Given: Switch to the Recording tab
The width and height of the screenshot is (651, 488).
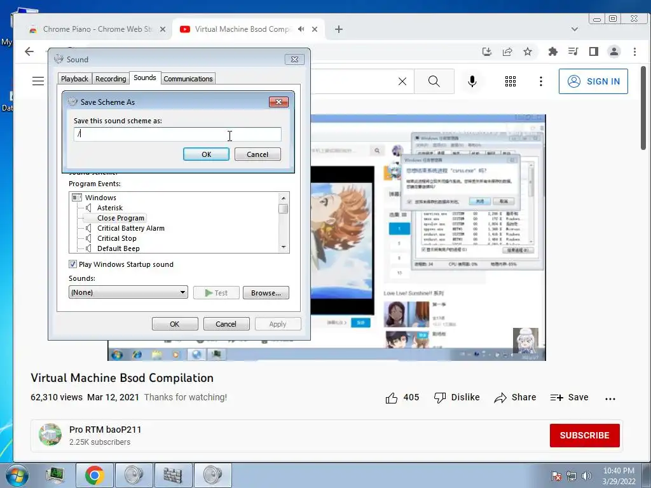Looking at the screenshot, I should (111, 79).
